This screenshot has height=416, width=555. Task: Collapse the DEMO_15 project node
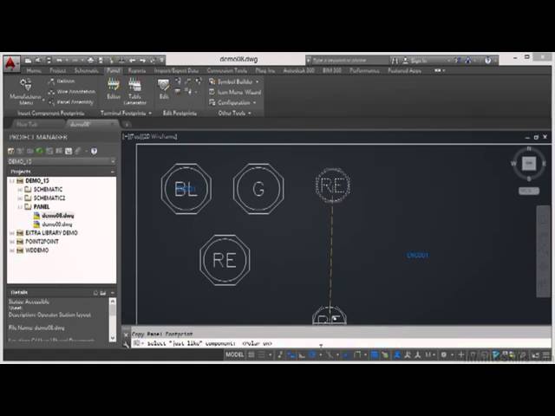tap(11, 181)
